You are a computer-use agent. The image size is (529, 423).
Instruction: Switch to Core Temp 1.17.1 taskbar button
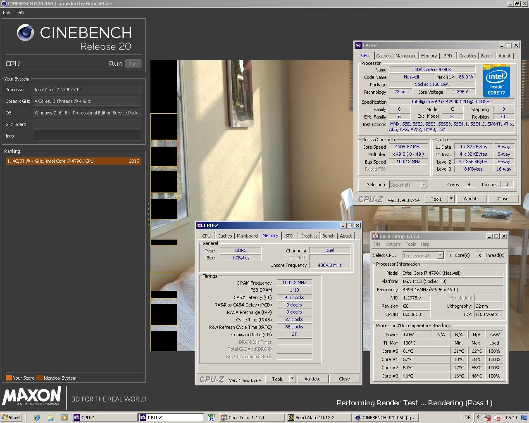coord(252,418)
